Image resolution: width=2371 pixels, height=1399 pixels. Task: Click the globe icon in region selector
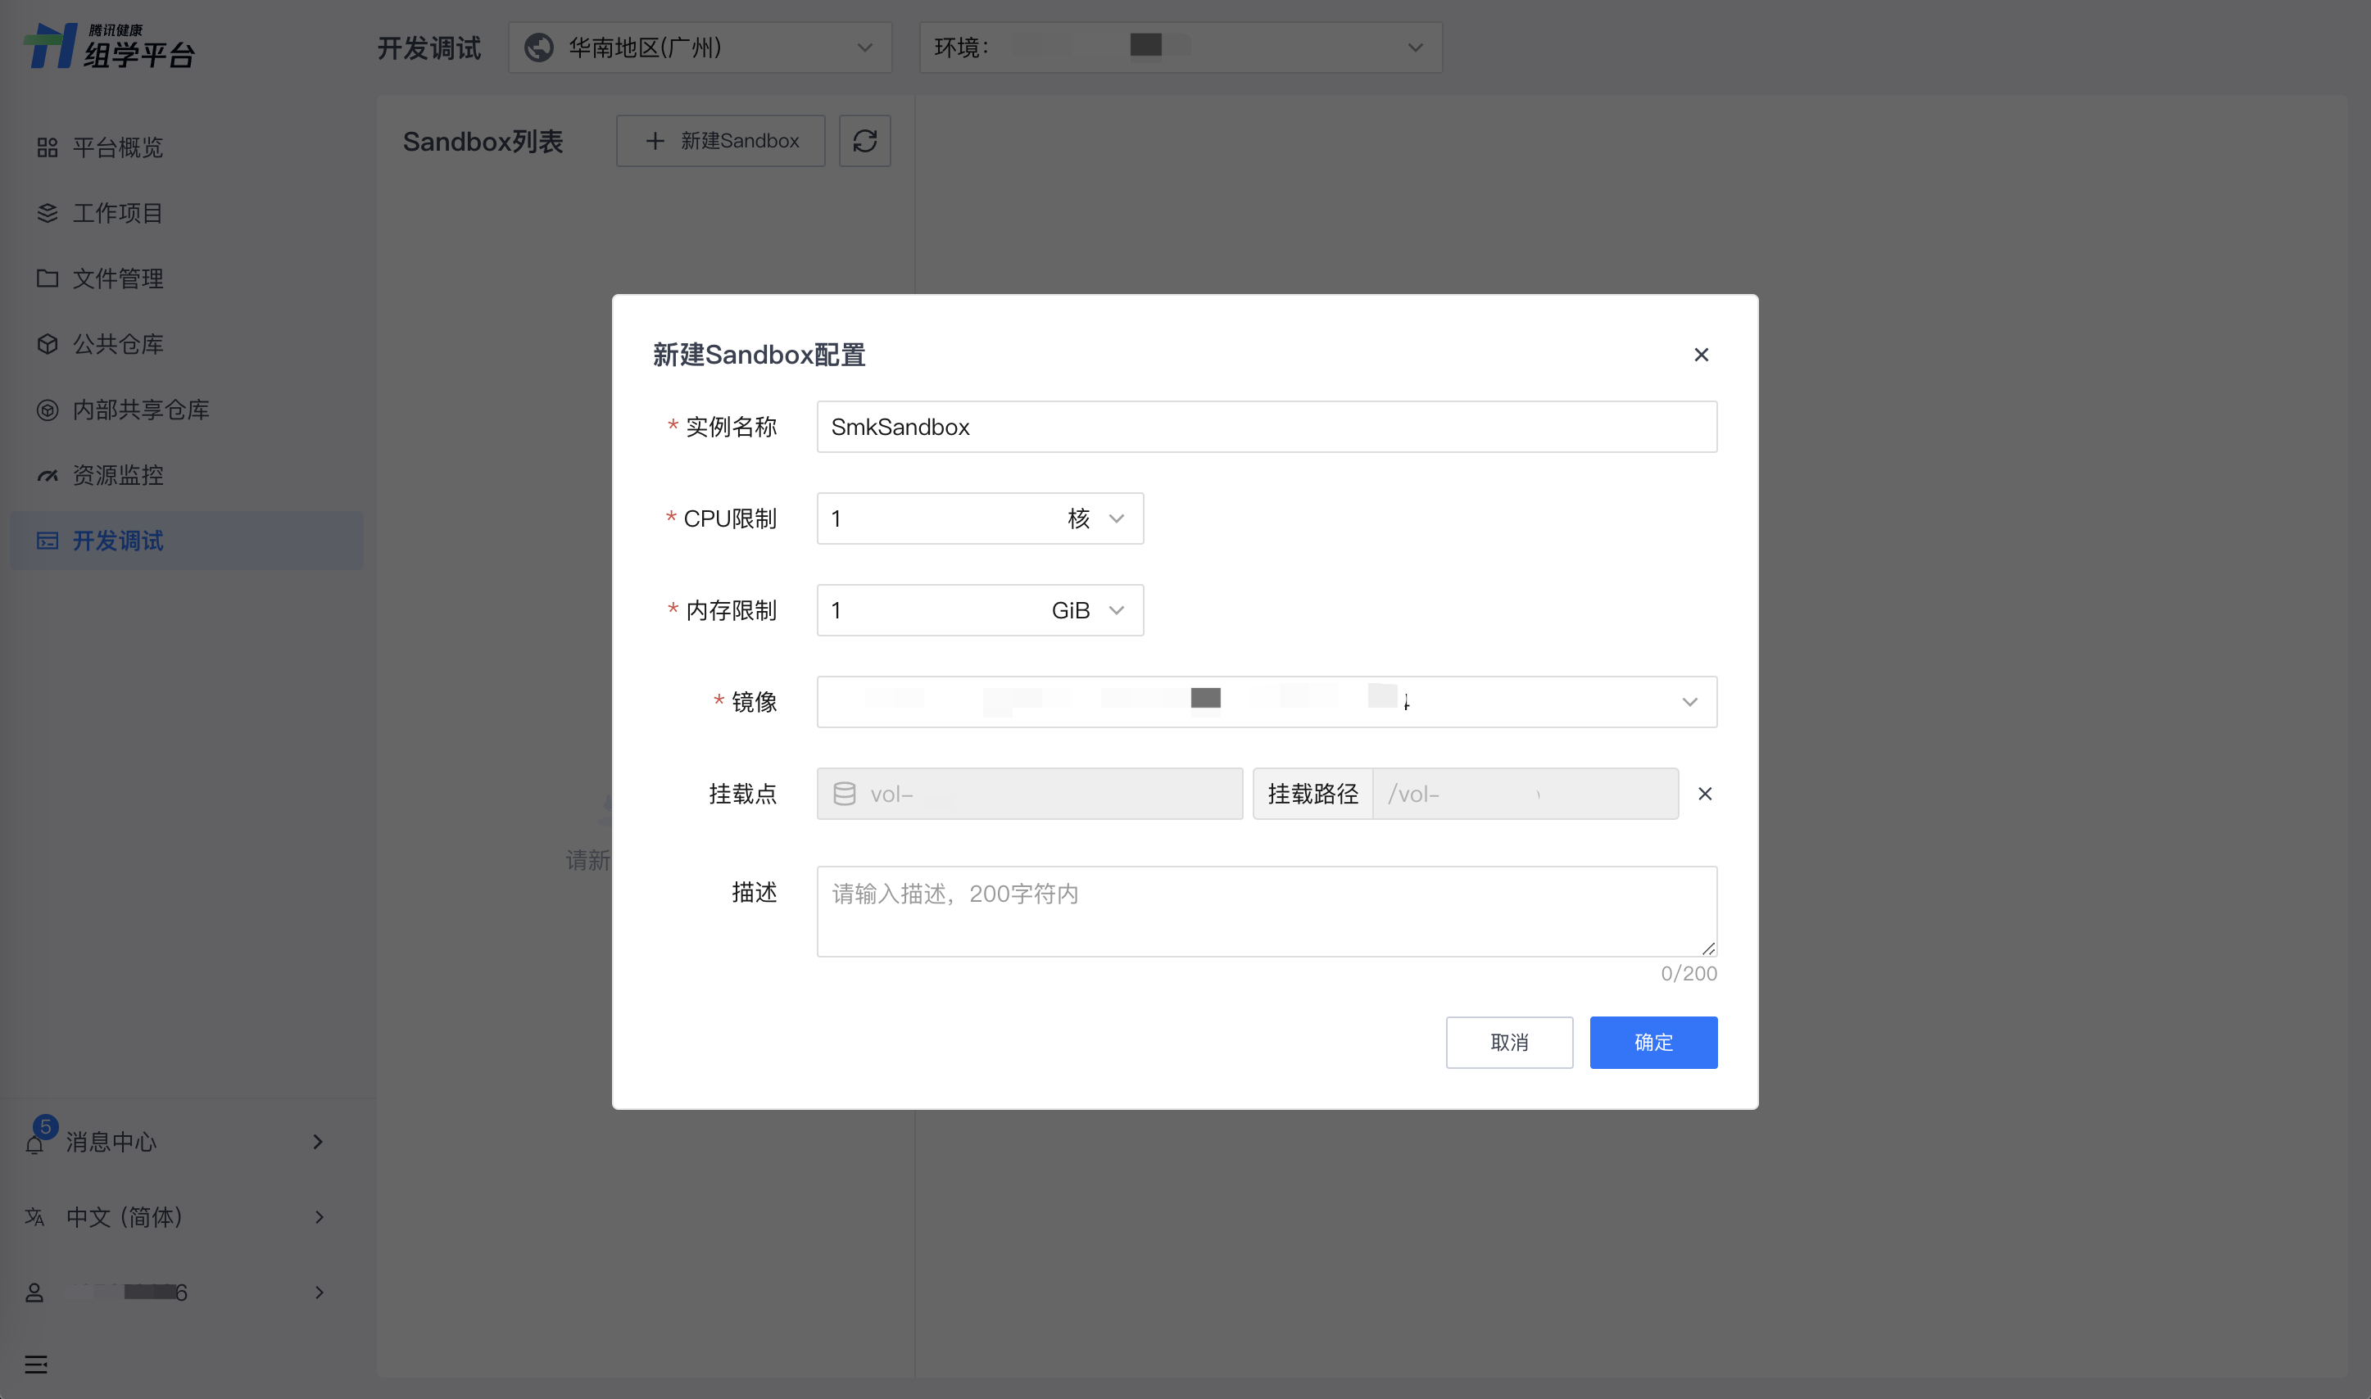[538, 48]
